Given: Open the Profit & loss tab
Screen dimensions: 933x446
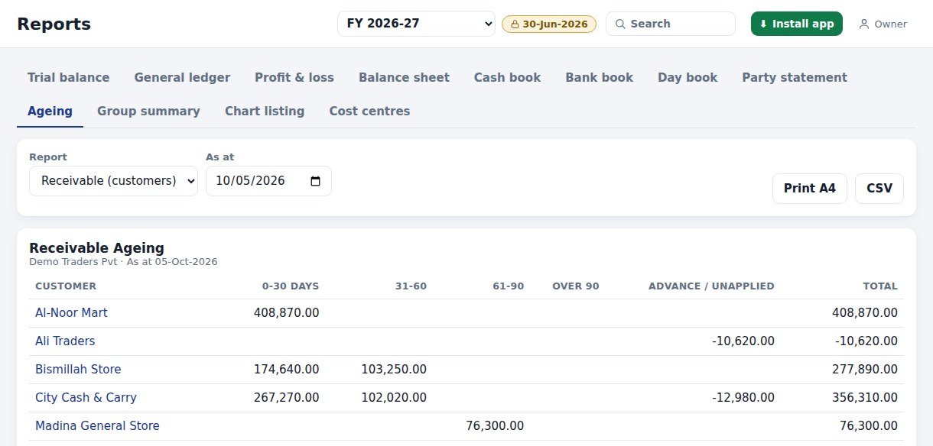Looking at the screenshot, I should [x=294, y=77].
